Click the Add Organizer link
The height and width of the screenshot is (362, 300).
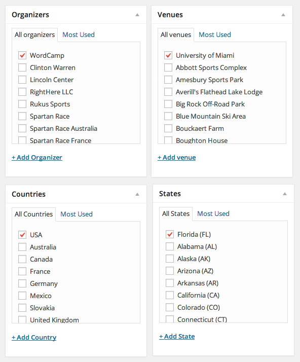tap(37, 158)
